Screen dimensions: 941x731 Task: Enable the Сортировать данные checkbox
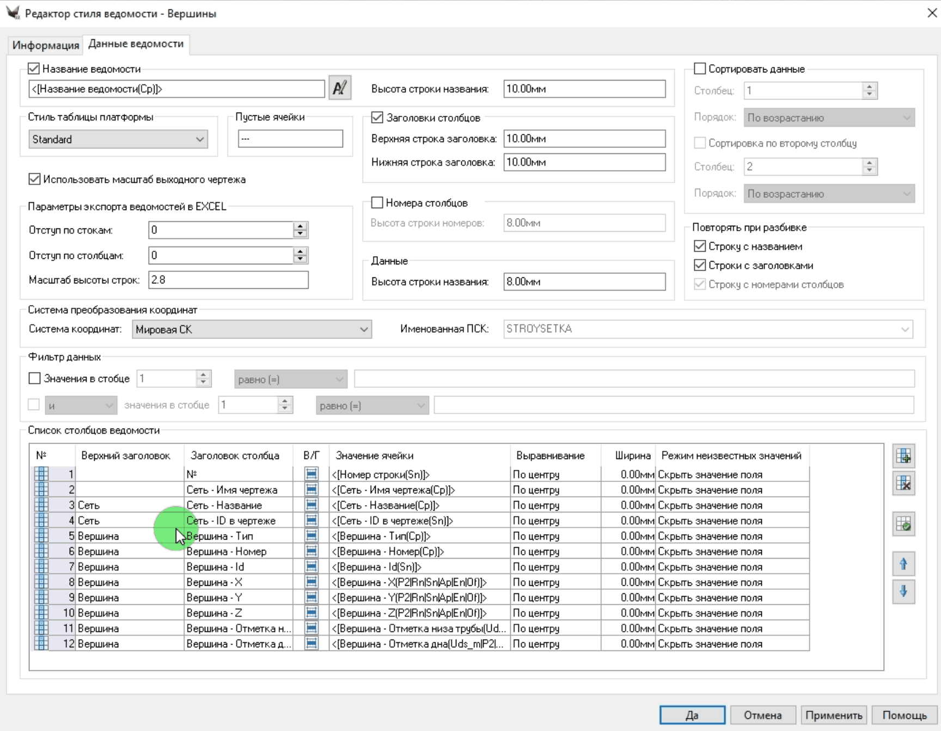pyautogui.click(x=700, y=69)
